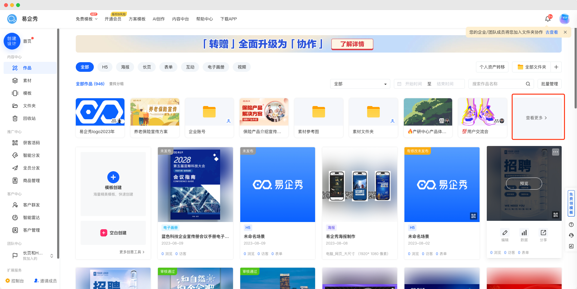
Task: Close the folder collaboration notification
Action: (x=565, y=32)
